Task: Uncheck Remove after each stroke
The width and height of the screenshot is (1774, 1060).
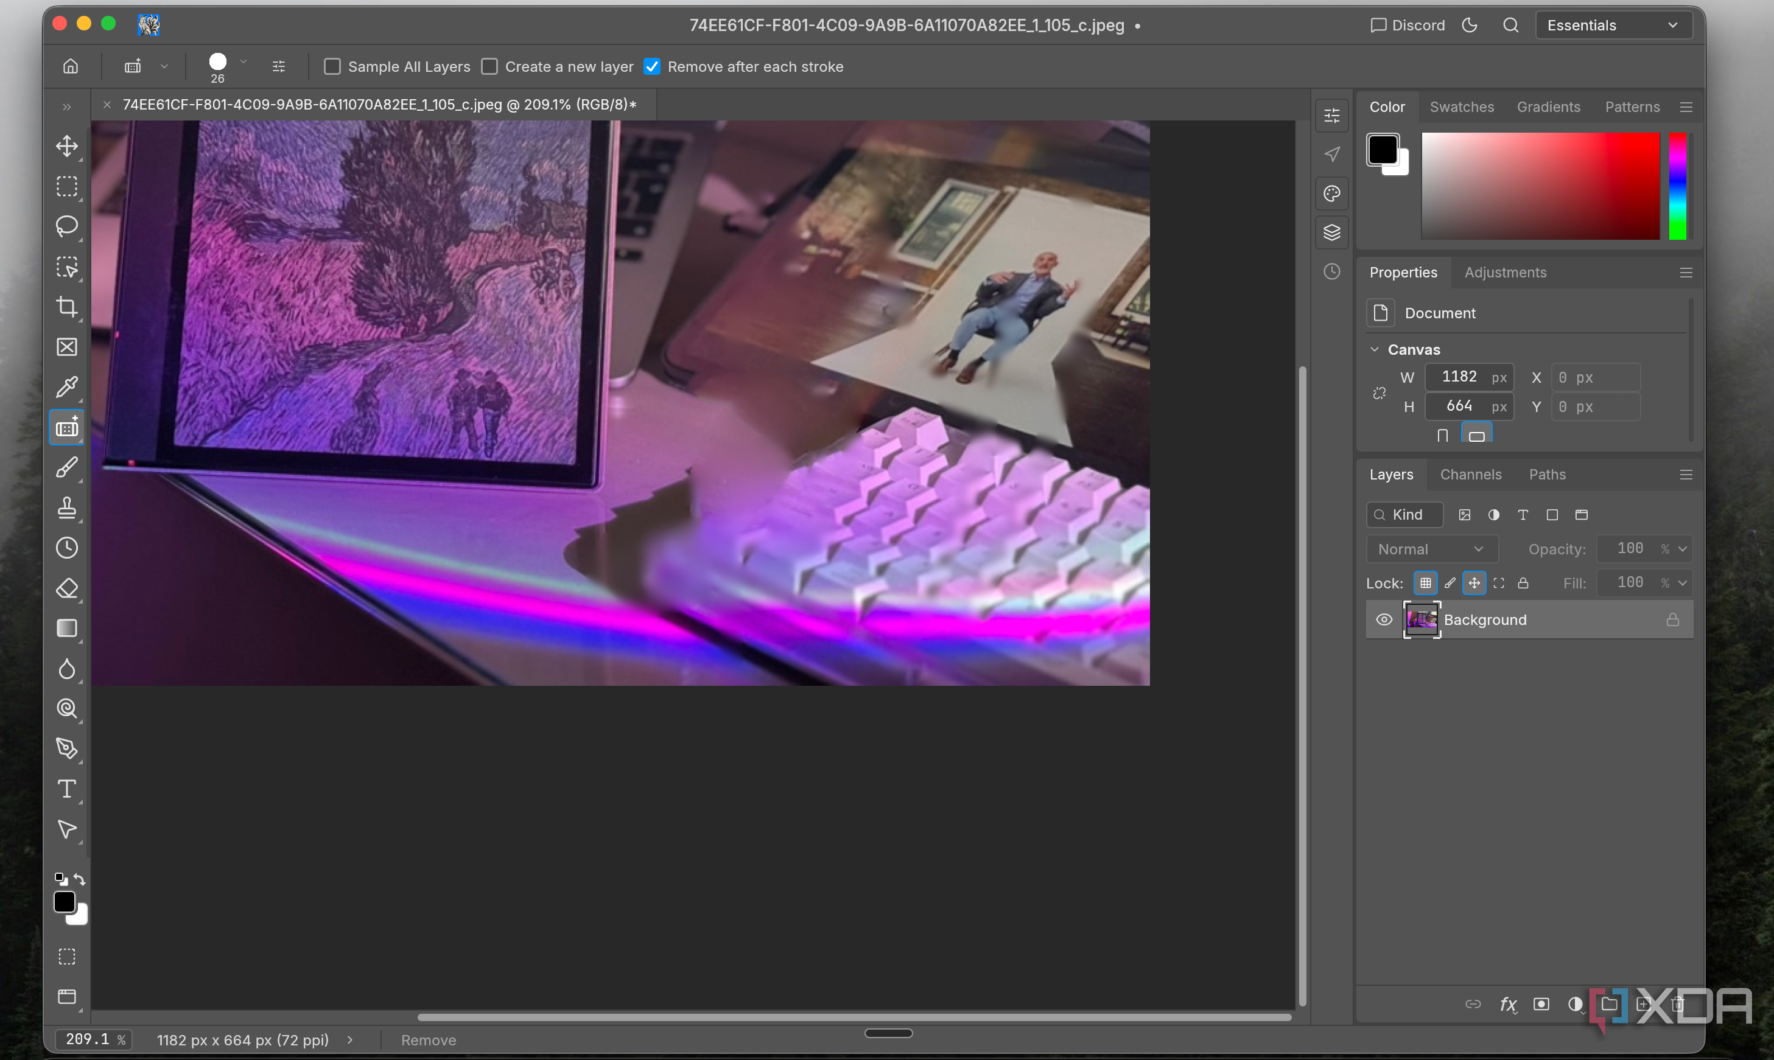Action: pos(651,66)
